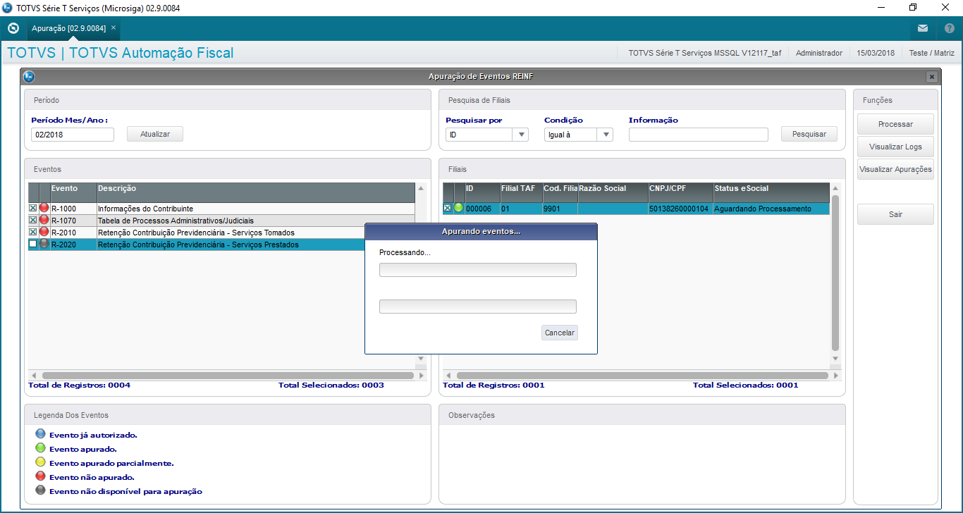Click the Eventos list scroll down arrow
This screenshot has width=963, height=513.
[422, 359]
